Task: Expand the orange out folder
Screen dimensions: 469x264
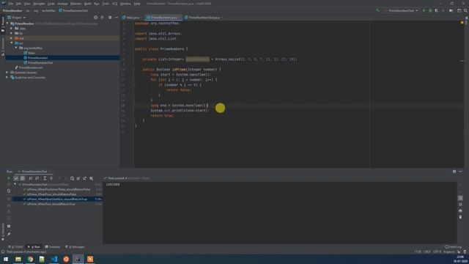Action: pos(12,38)
